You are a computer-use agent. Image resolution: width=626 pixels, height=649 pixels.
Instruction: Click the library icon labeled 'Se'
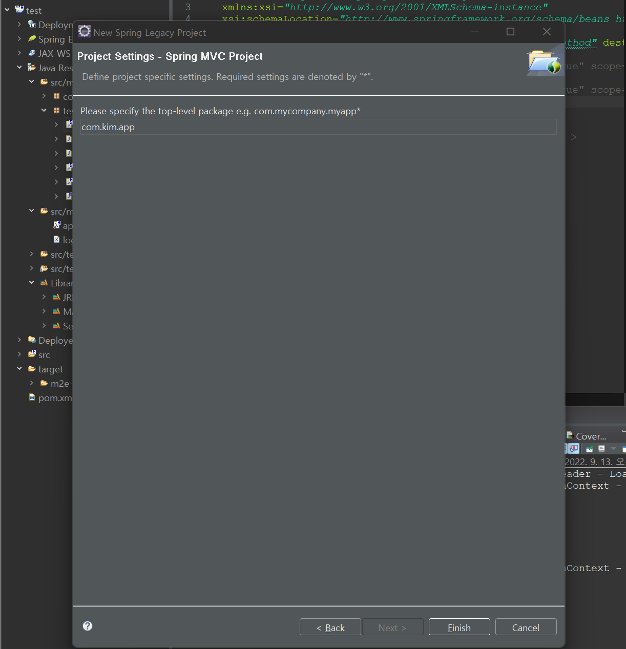click(x=56, y=325)
